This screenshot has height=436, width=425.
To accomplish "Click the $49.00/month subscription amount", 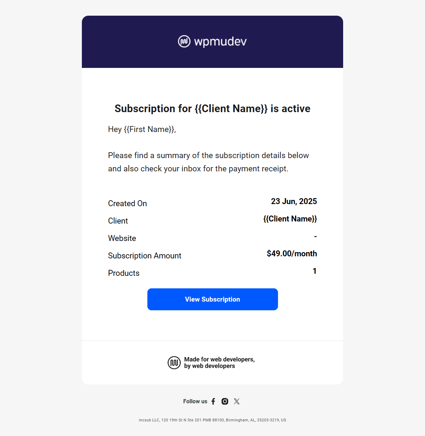I will pos(292,254).
